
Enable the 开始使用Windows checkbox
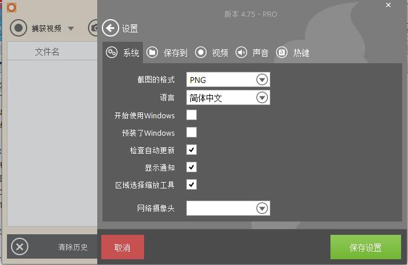(x=192, y=115)
